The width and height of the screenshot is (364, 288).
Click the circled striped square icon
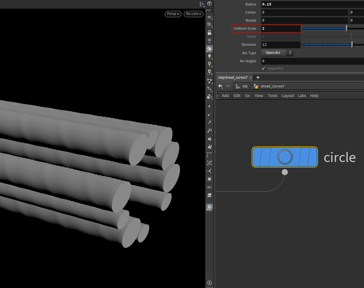(209, 179)
